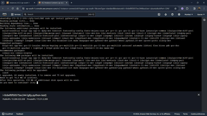Click the 'Reading package lists... Done' line

17,21
